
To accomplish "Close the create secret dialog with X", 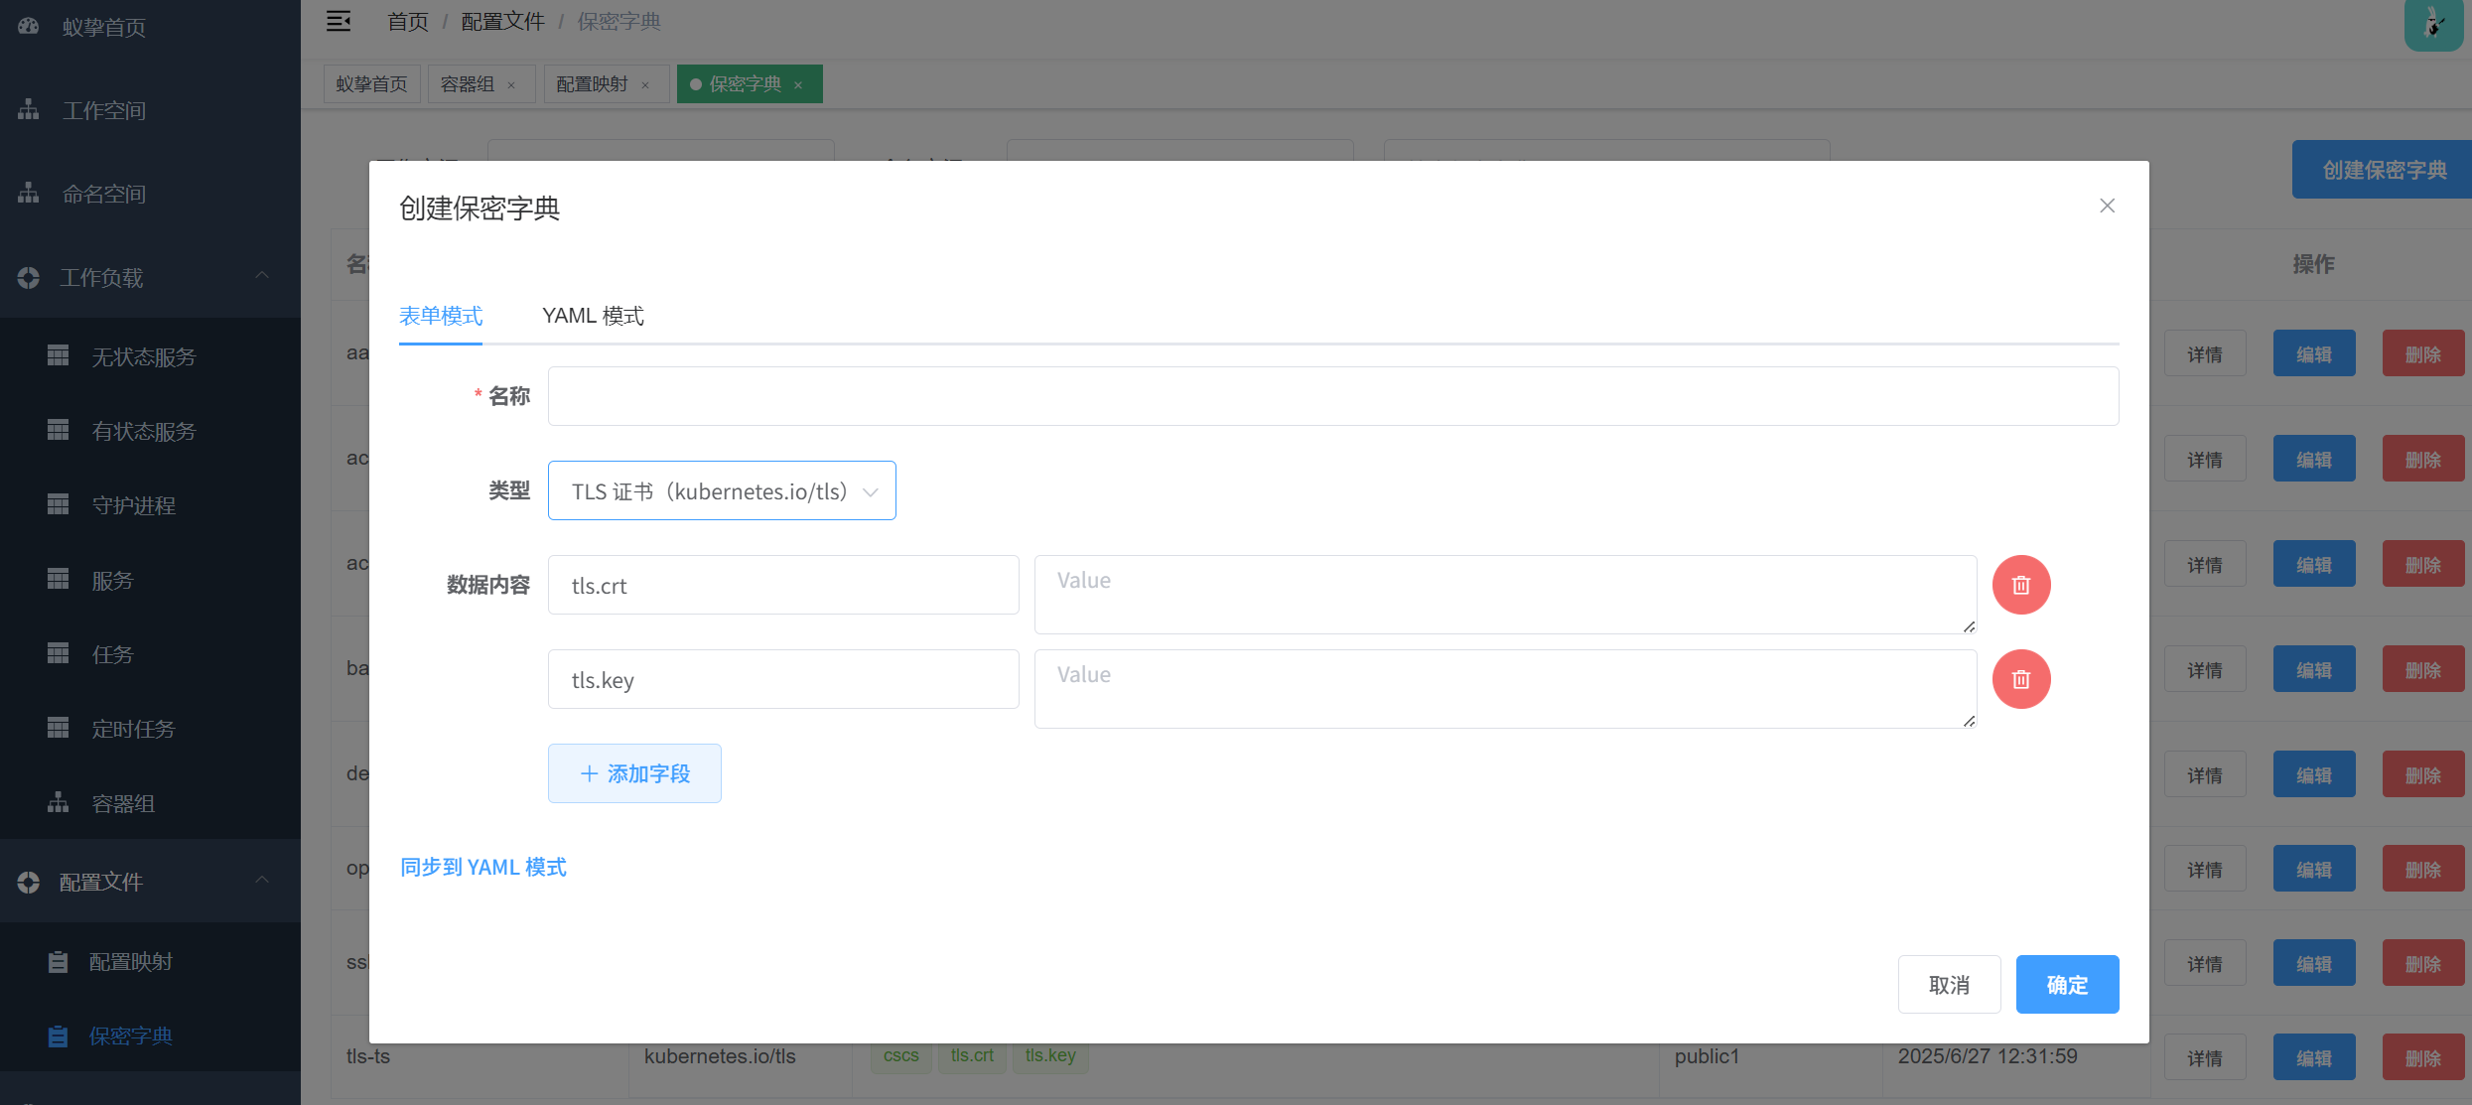I will (x=2107, y=206).
